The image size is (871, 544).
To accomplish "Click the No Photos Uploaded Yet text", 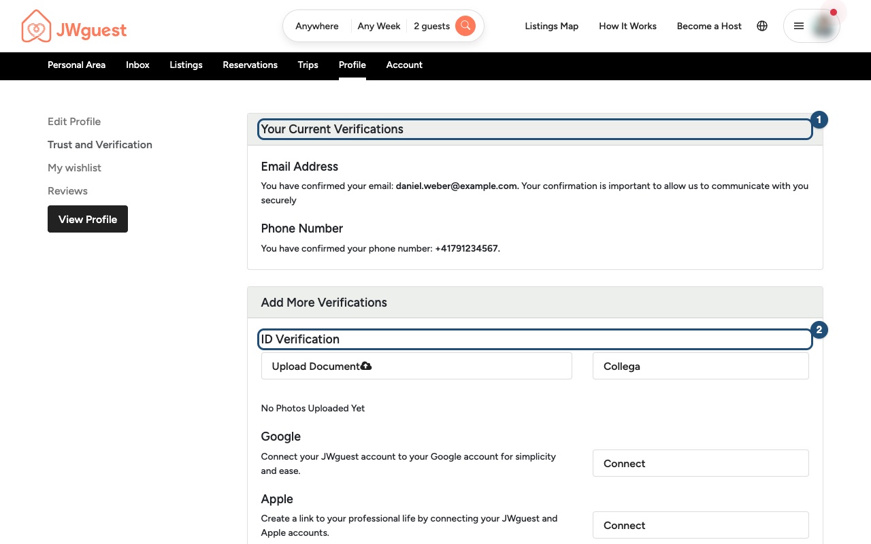I will point(313,409).
